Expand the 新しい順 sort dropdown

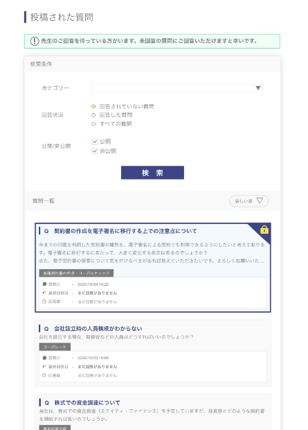(248, 201)
